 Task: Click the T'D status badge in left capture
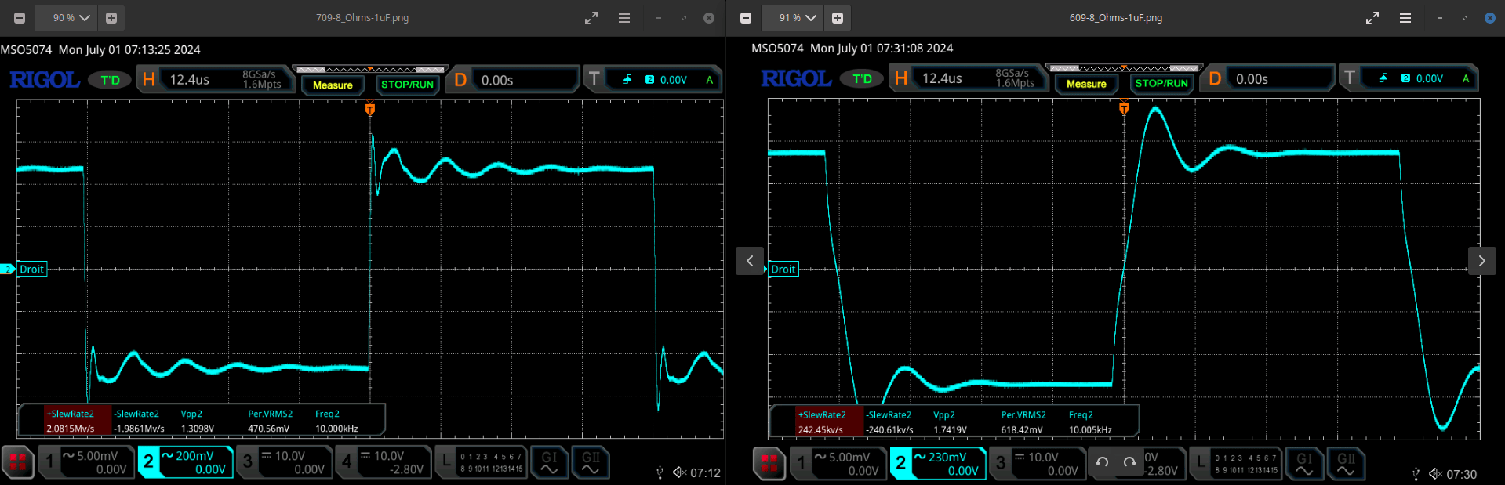pos(110,80)
